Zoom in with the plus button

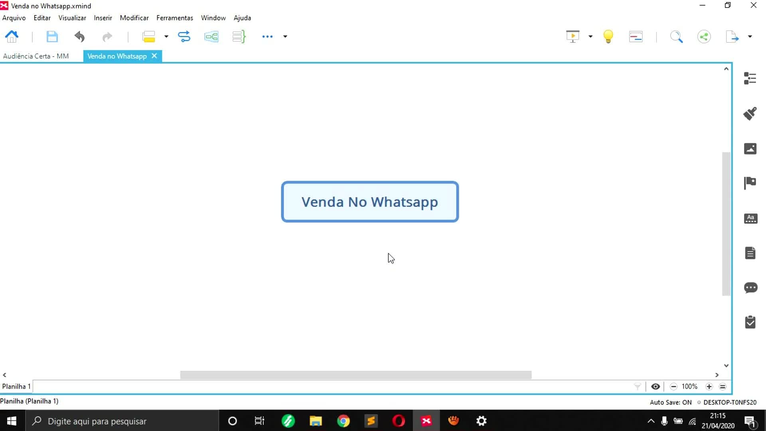709,386
